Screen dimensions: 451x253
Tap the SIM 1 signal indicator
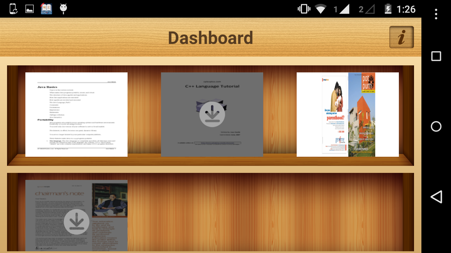point(341,9)
